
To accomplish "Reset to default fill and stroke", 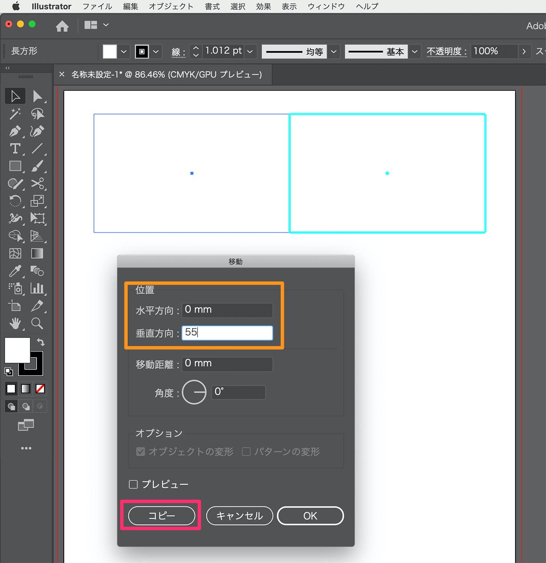I will click(8, 371).
